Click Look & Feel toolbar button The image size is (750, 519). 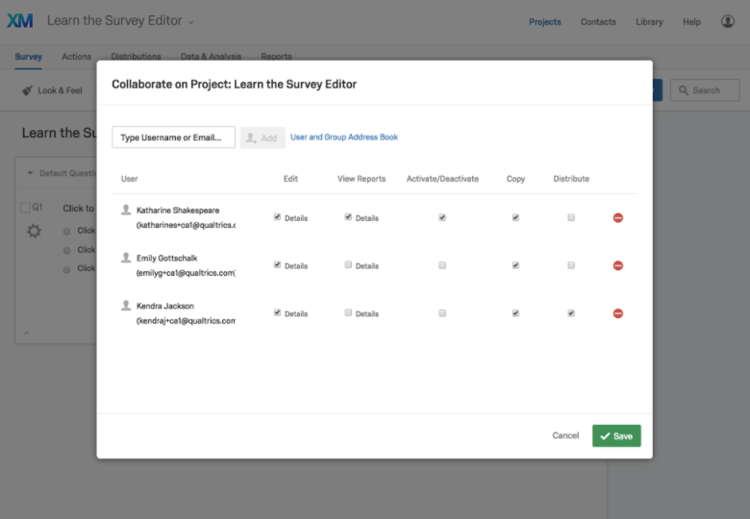[52, 90]
